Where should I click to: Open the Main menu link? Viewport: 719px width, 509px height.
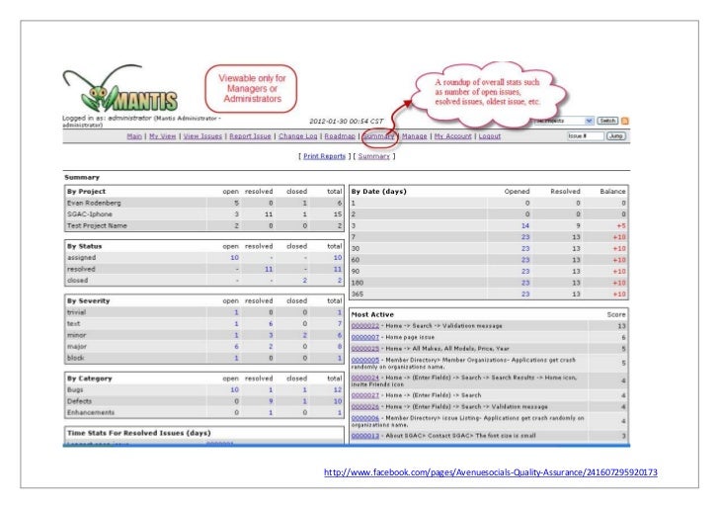coord(134,136)
